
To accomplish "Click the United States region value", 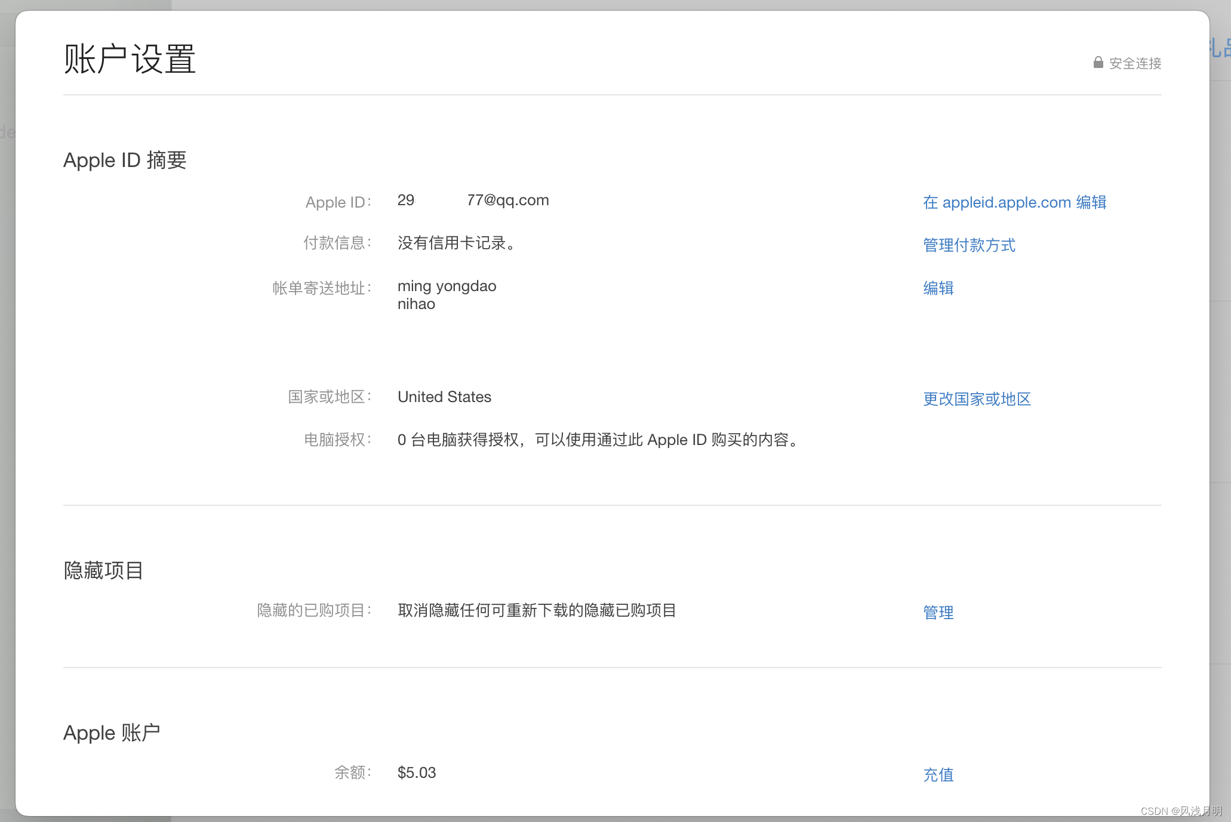I will point(444,397).
